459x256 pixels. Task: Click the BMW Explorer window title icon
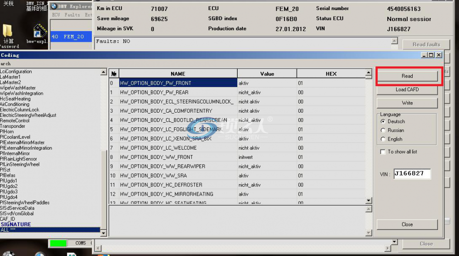tap(54, 6)
